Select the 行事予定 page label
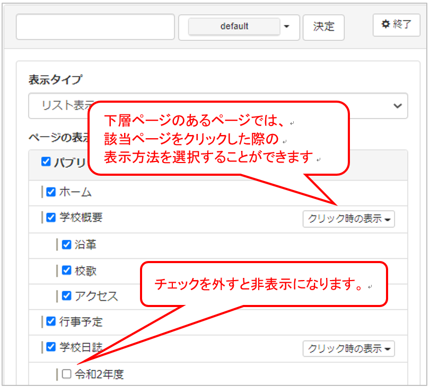 [x=81, y=321]
